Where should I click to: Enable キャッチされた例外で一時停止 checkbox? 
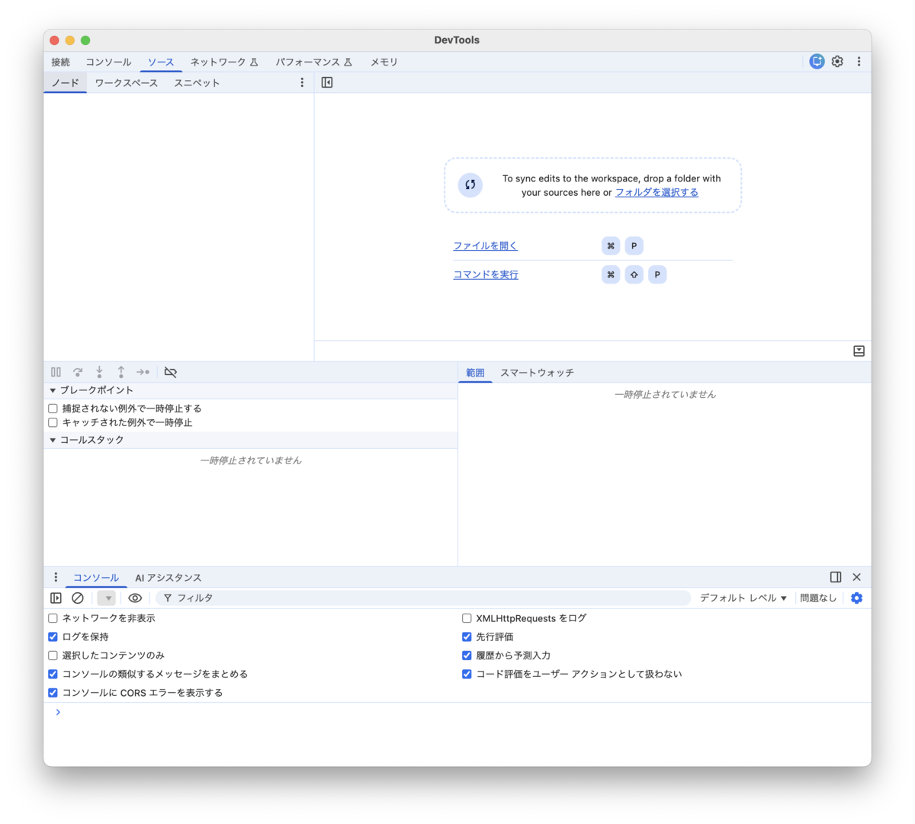pos(53,422)
